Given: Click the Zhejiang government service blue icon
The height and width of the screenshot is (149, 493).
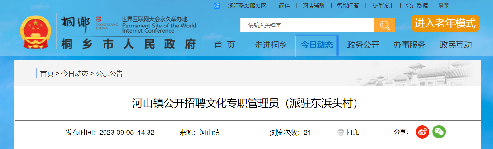Looking at the screenshot, I should pos(217,6).
